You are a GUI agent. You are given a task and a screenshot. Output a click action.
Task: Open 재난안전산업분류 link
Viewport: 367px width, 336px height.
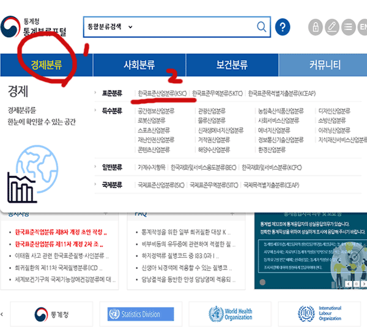(156, 140)
